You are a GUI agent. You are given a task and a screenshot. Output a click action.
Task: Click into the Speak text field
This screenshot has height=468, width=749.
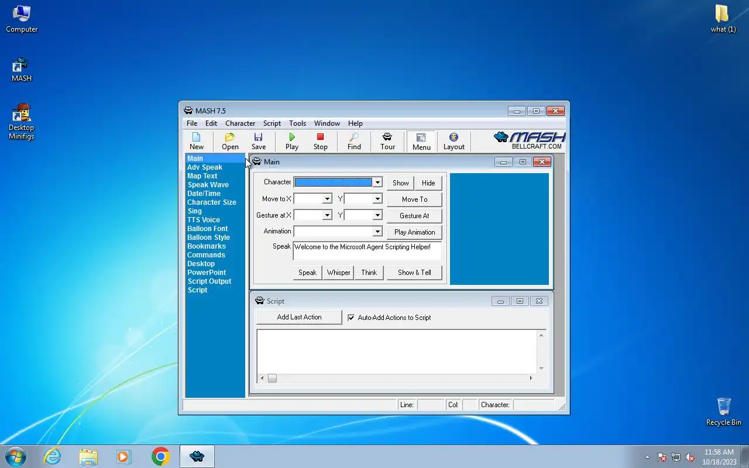pos(367,251)
